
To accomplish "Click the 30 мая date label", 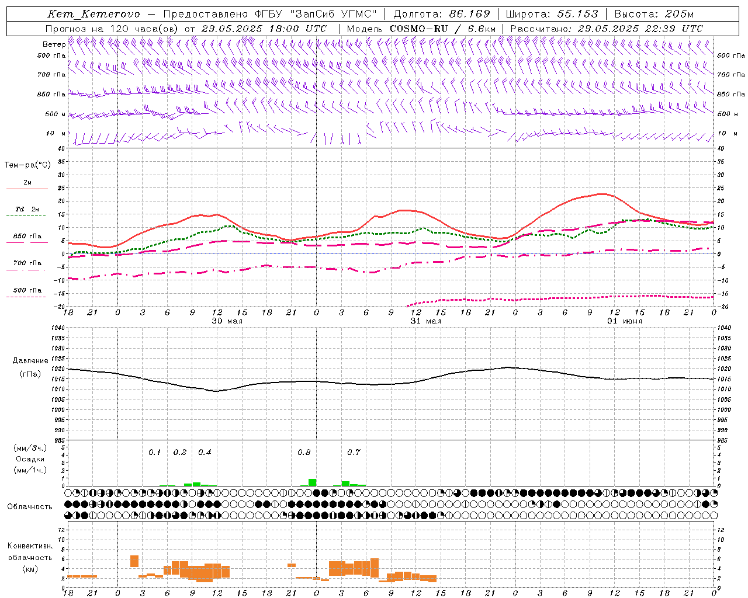I will click(x=227, y=321).
